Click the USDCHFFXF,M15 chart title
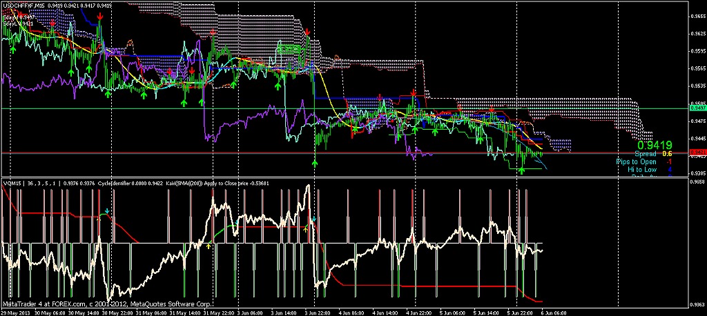The image size is (707, 316). [x=23, y=6]
